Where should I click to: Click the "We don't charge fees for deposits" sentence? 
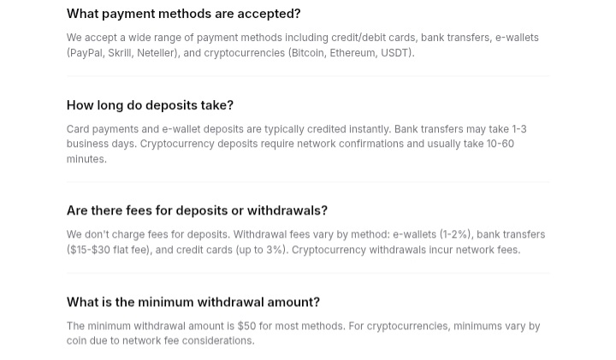pos(149,234)
